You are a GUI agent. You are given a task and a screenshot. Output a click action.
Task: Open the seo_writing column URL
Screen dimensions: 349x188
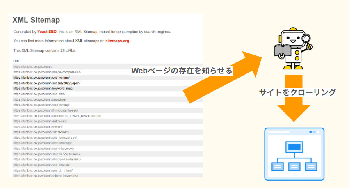[x=41, y=78]
